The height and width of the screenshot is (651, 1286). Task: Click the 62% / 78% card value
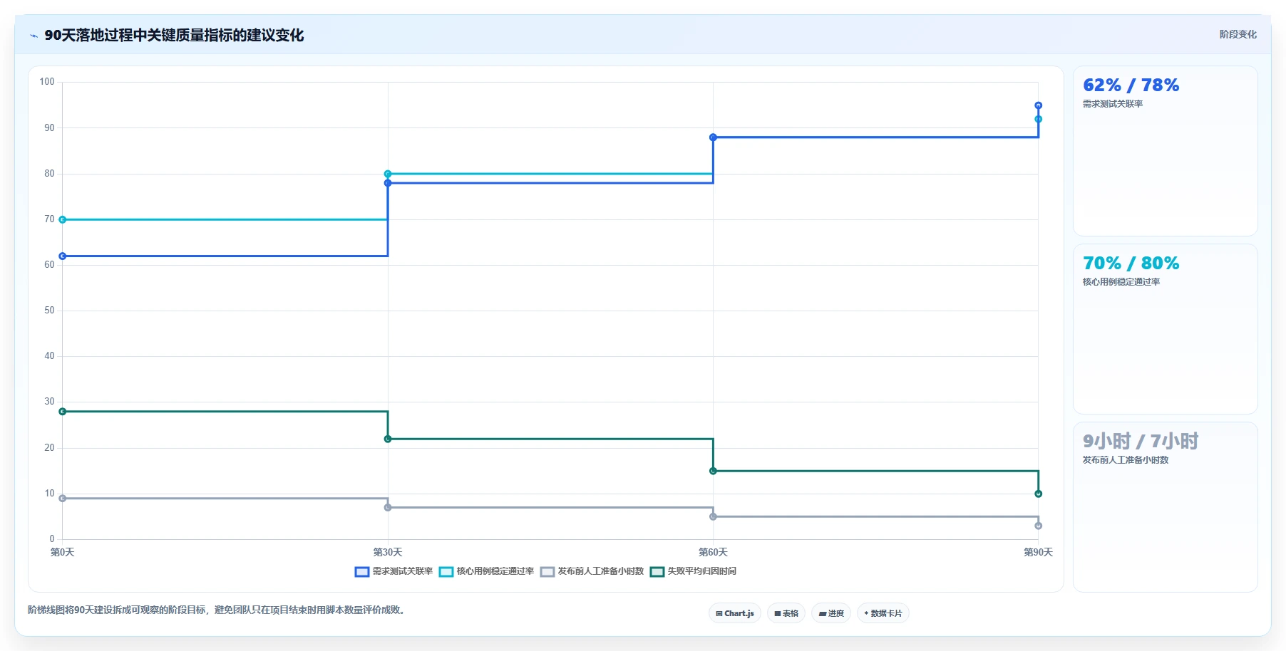(1131, 85)
